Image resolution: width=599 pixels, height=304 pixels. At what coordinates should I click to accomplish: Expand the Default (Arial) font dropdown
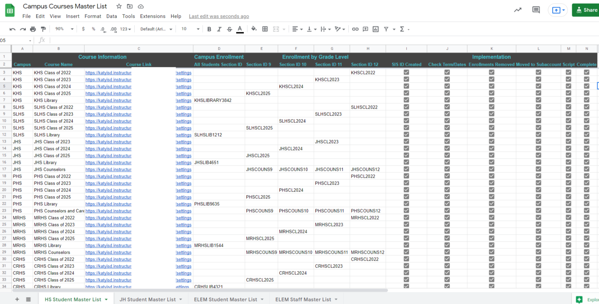click(156, 29)
